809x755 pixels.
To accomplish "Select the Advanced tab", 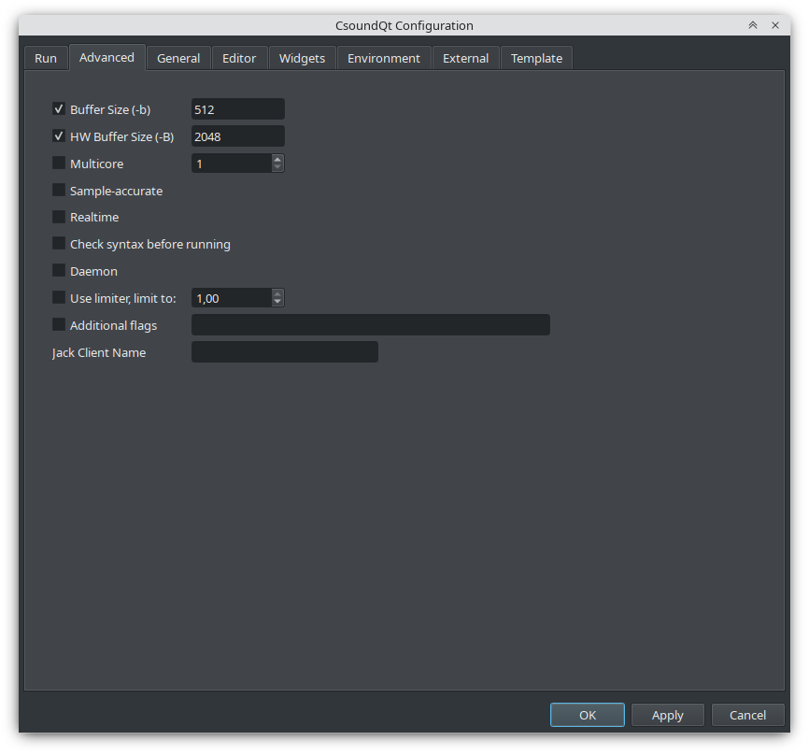I will tap(106, 57).
